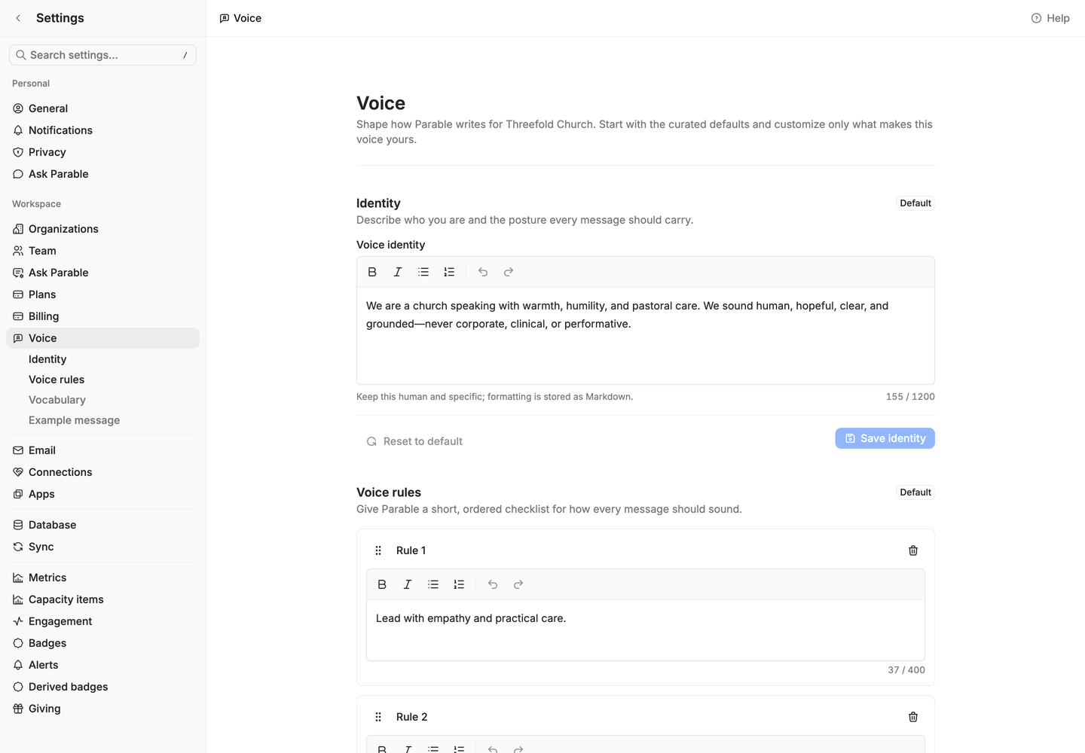Grab the Rule 2 drag handle
The width and height of the screenshot is (1085, 753).
pos(378,717)
